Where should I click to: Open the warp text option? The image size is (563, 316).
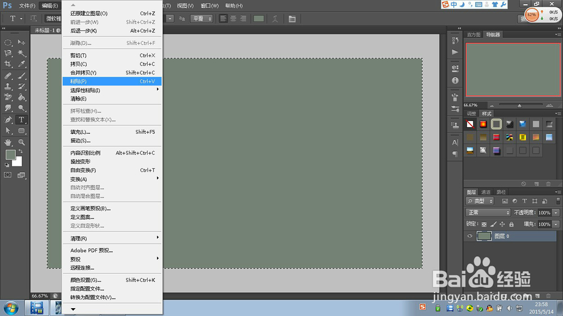(x=275, y=19)
